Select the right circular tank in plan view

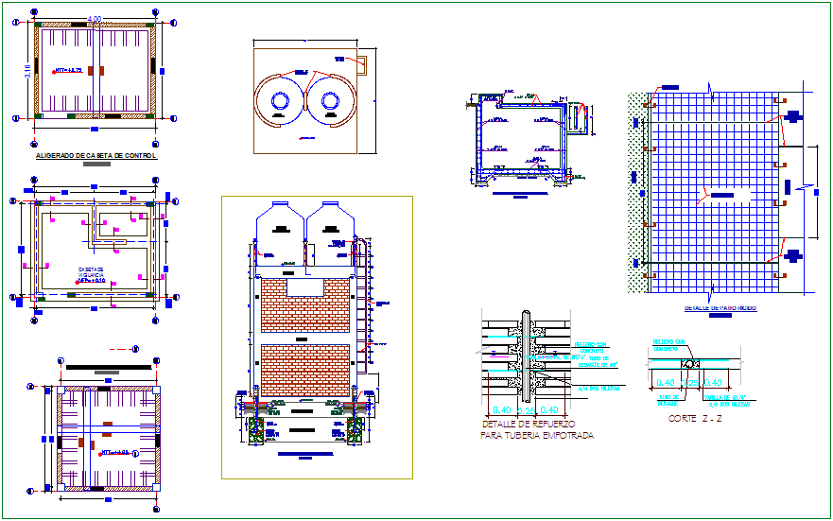(331, 100)
